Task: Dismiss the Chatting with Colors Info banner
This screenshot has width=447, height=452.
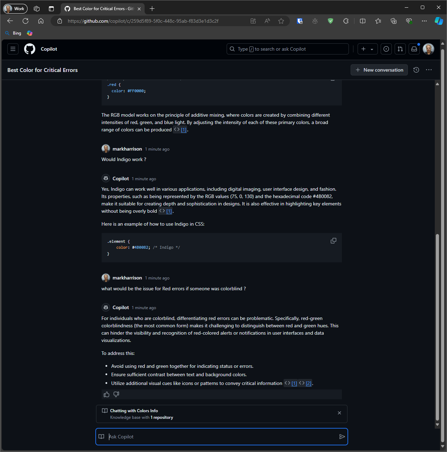Action: 339,413
